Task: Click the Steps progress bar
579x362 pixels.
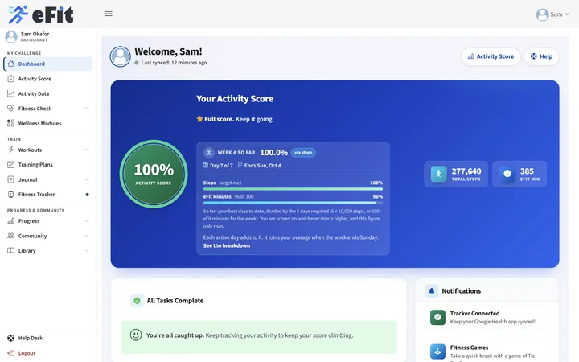Action: tap(293, 189)
